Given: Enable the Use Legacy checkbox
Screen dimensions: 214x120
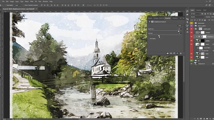Looking at the screenshot, I should (x=149, y=39).
